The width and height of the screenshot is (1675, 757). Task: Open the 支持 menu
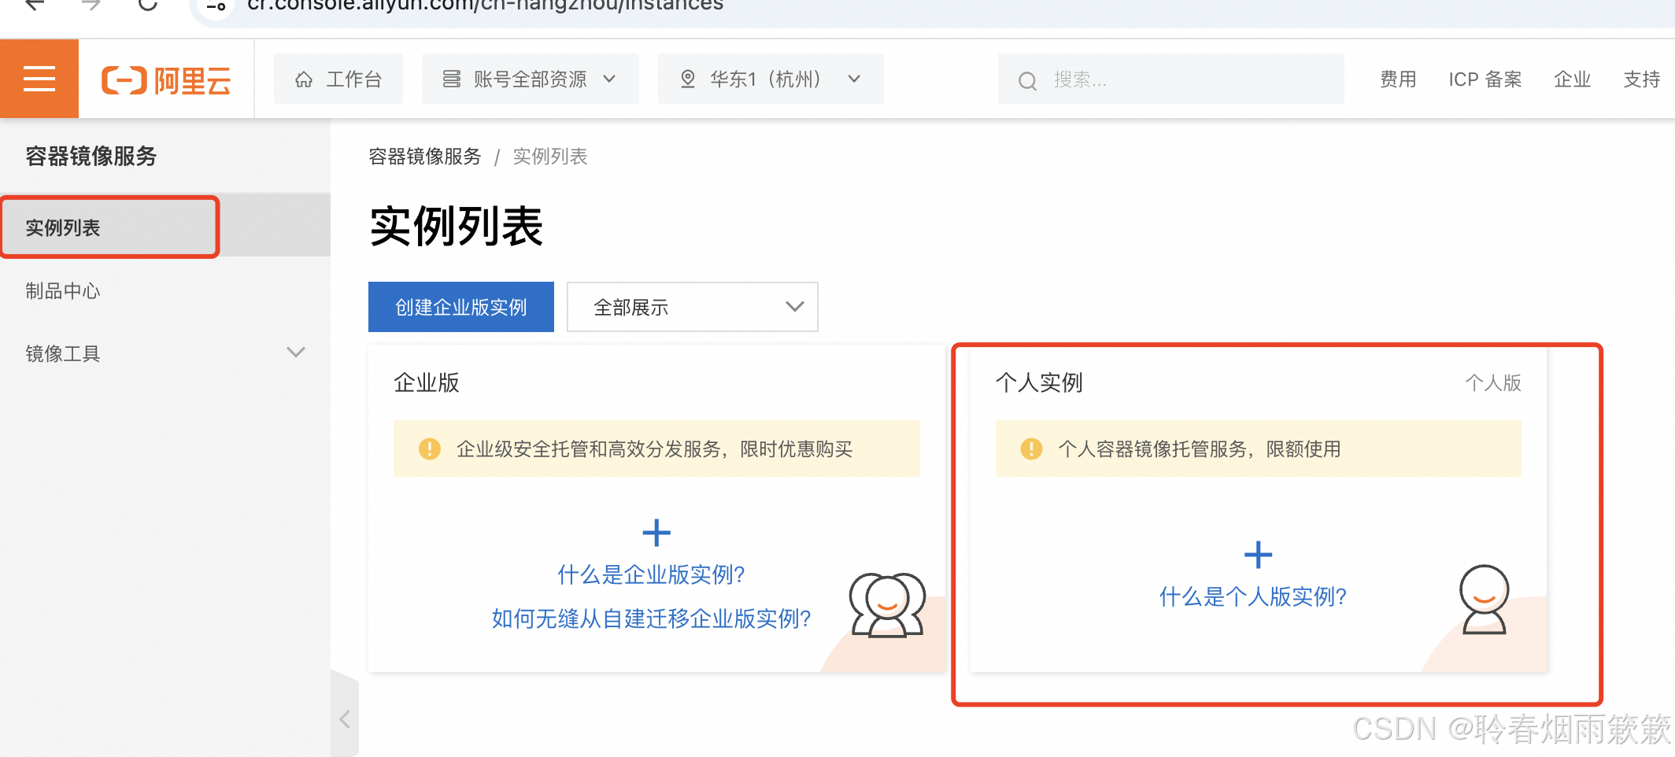[1642, 79]
